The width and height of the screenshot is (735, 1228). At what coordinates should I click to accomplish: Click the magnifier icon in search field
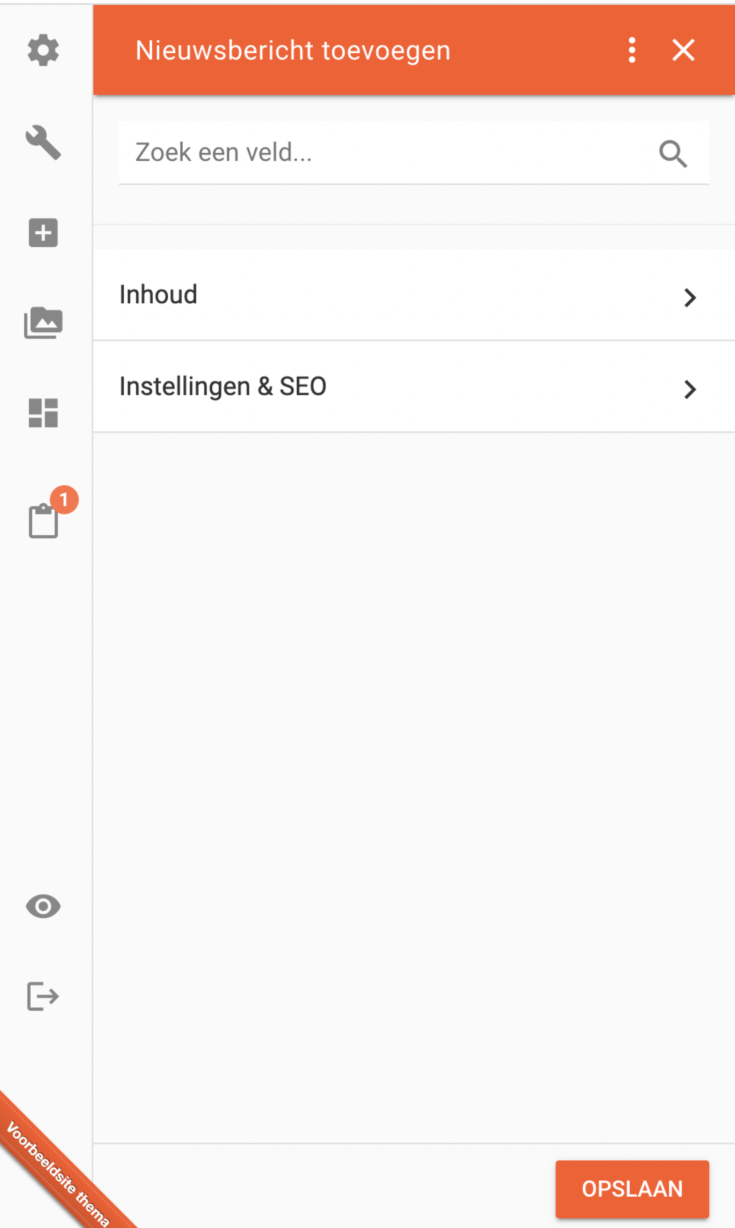click(673, 154)
